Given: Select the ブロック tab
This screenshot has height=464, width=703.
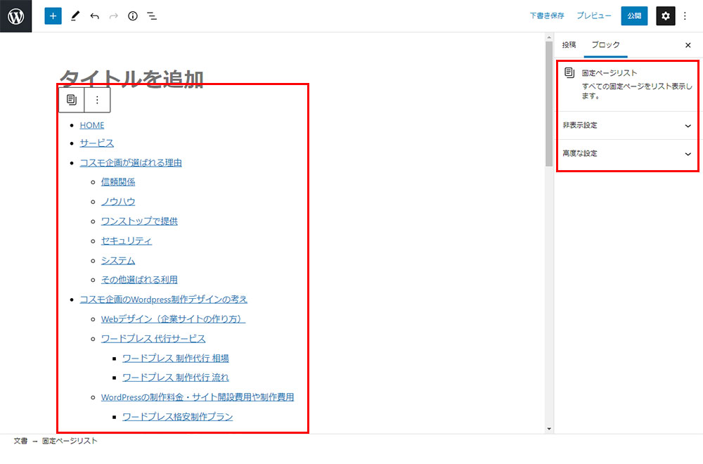Looking at the screenshot, I should [x=605, y=45].
